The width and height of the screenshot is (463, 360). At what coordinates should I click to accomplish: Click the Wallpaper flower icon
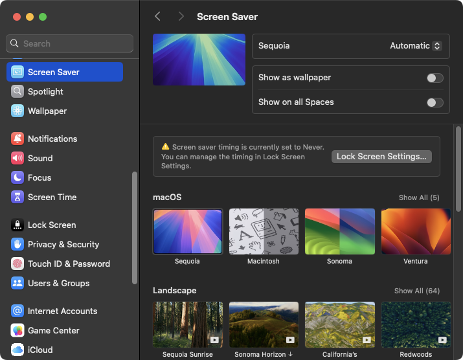click(x=17, y=111)
